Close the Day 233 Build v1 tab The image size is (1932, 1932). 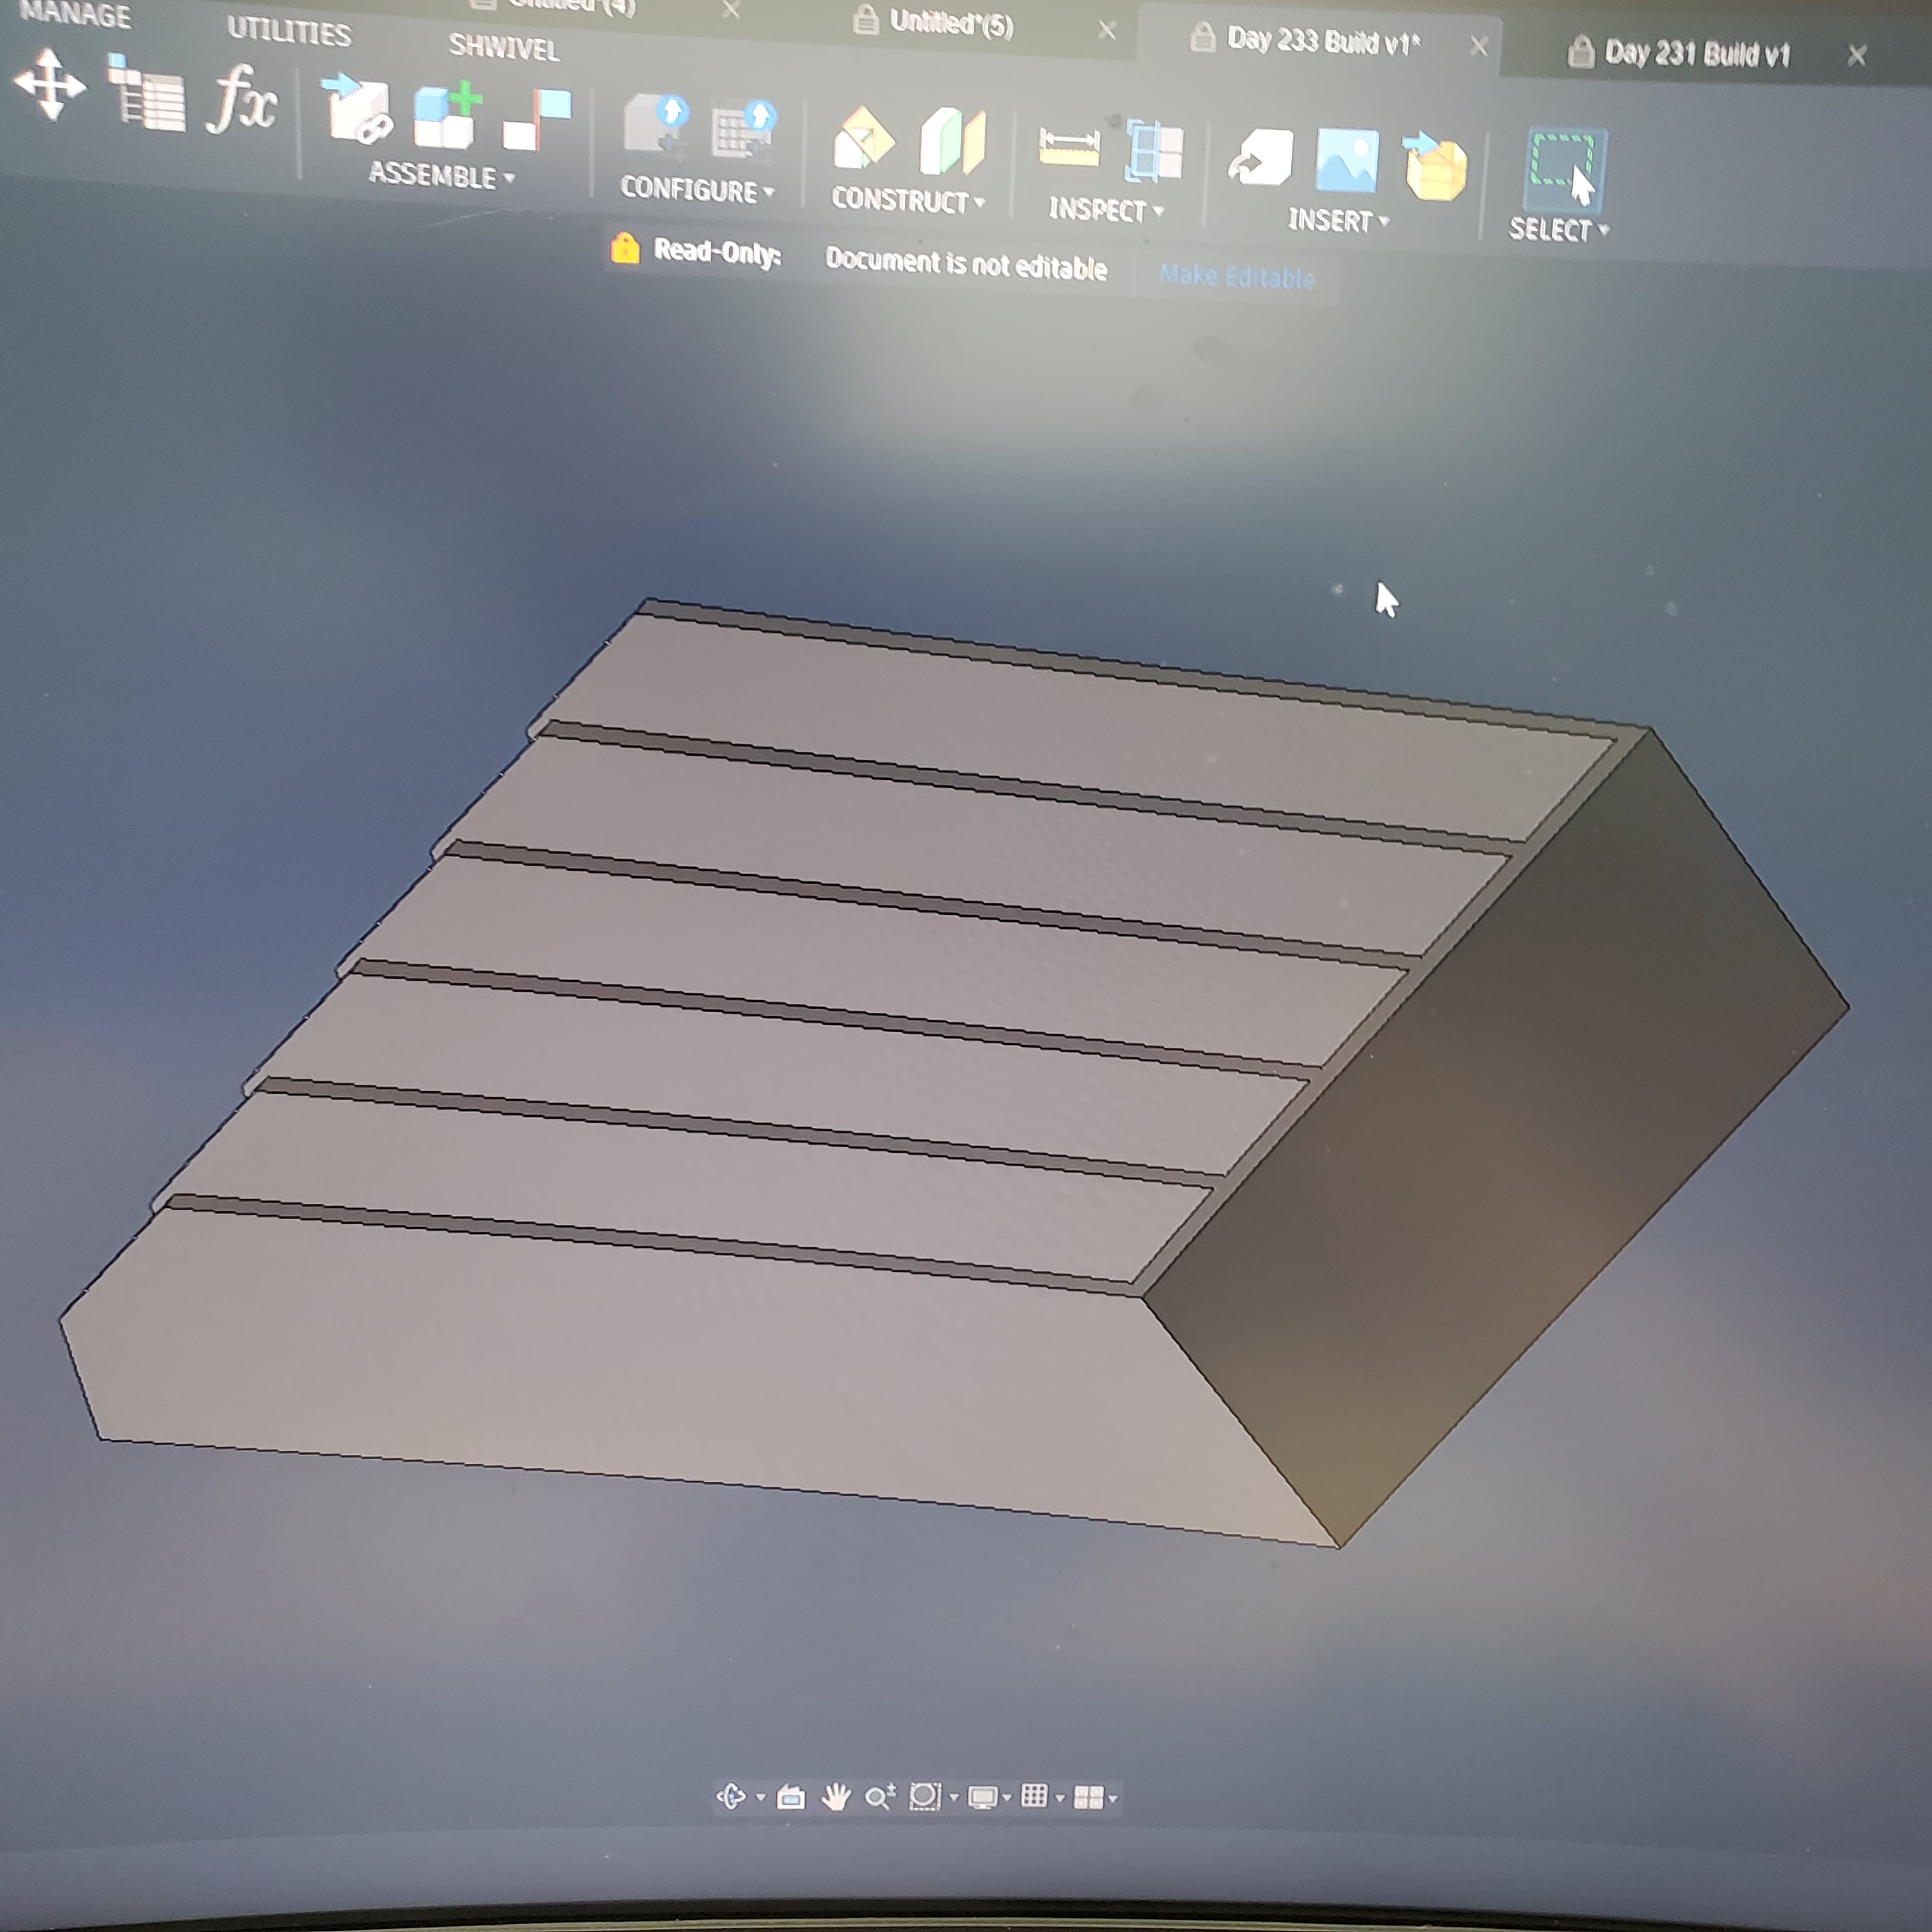[x=1479, y=46]
